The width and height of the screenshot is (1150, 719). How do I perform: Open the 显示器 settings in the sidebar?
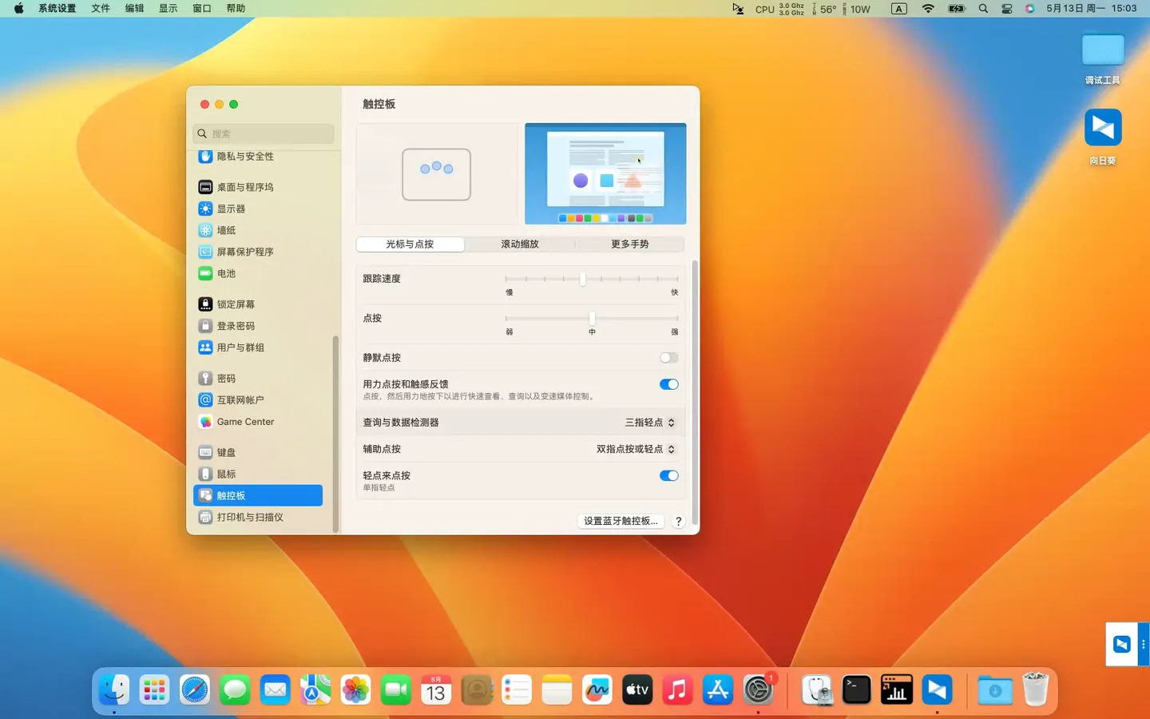click(x=230, y=209)
